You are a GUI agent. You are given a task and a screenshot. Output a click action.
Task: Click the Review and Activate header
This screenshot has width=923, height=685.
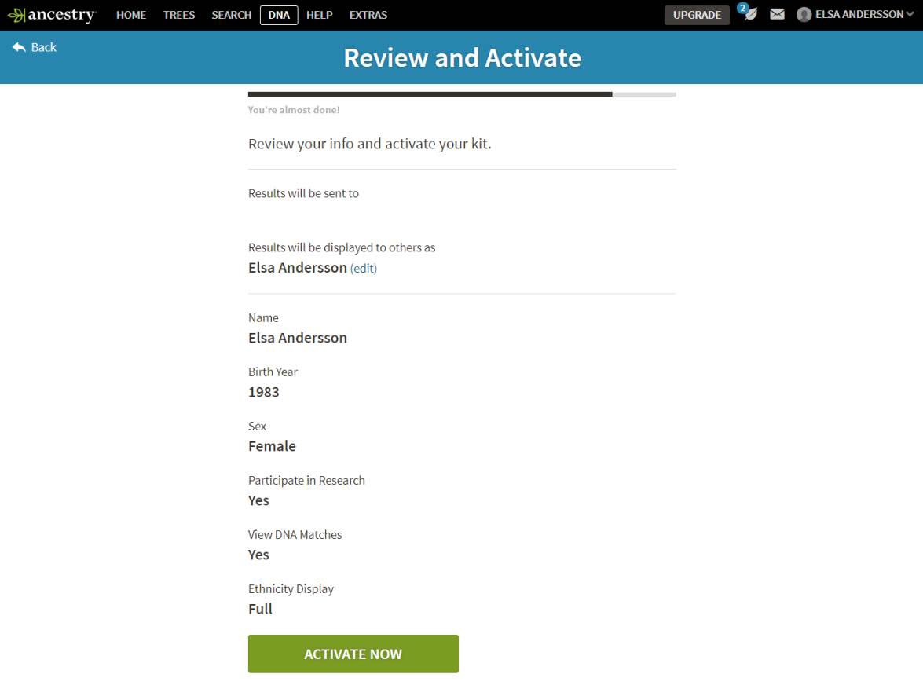[462, 57]
